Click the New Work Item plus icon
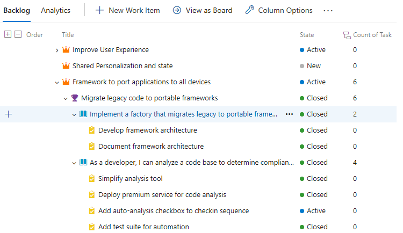 (x=99, y=10)
